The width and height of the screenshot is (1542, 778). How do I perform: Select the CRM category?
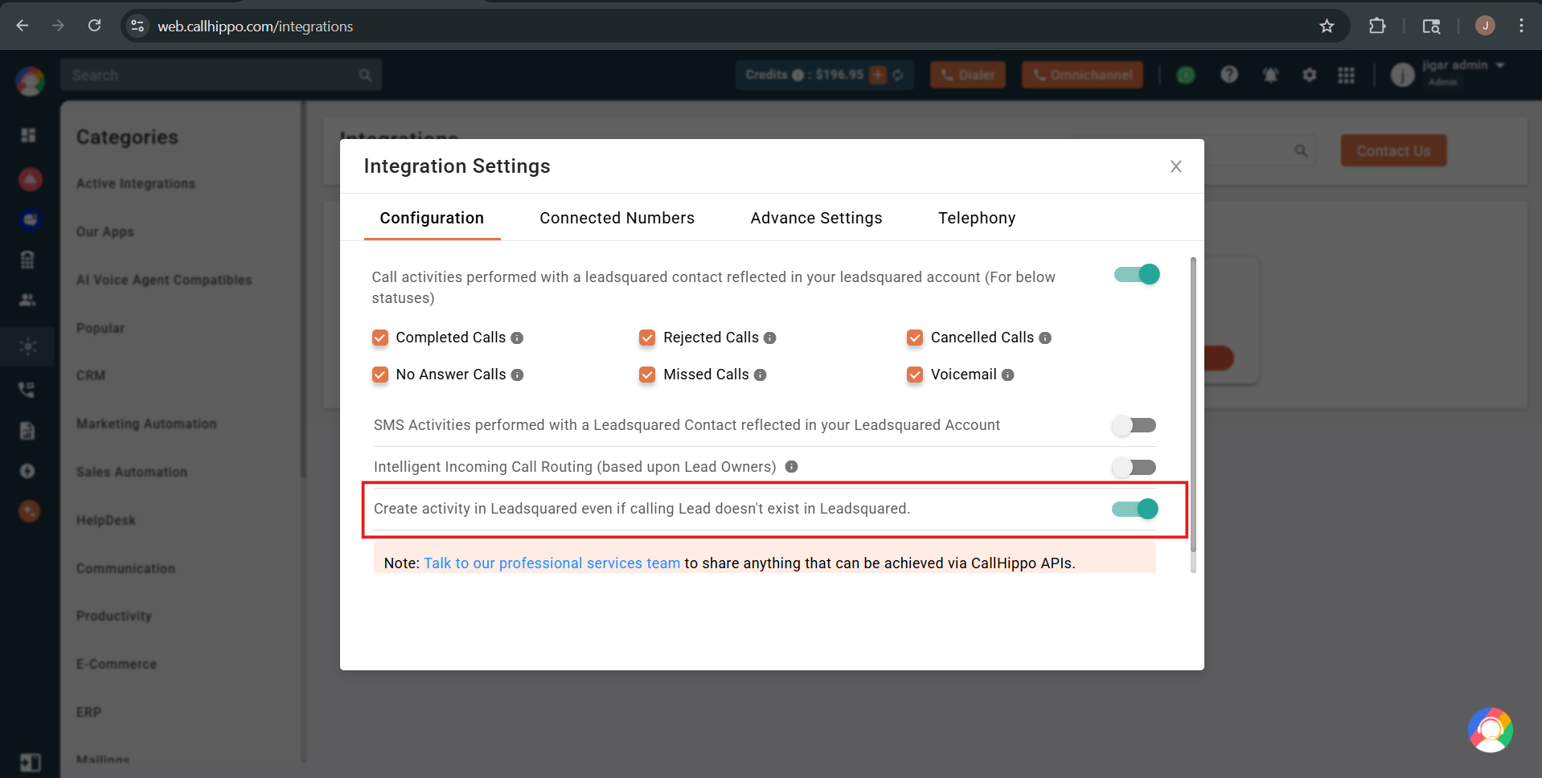click(x=91, y=375)
